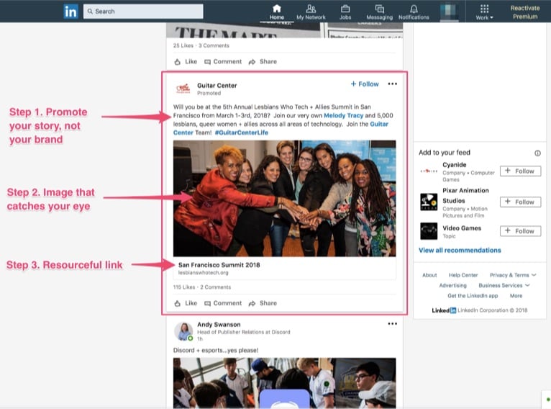Open Andy Swanson's profile photo
Screen dimensions: 551x409
183,331
